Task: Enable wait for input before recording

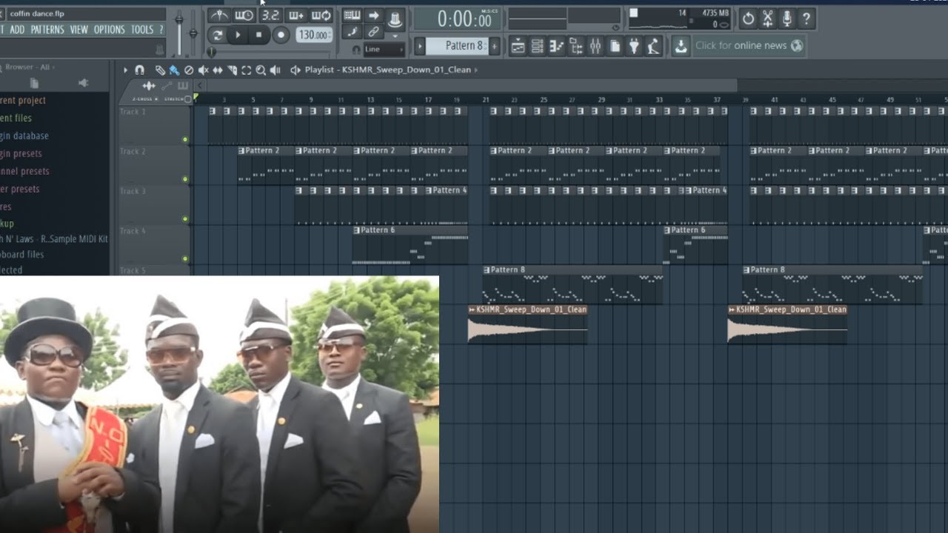Action: pos(244,16)
